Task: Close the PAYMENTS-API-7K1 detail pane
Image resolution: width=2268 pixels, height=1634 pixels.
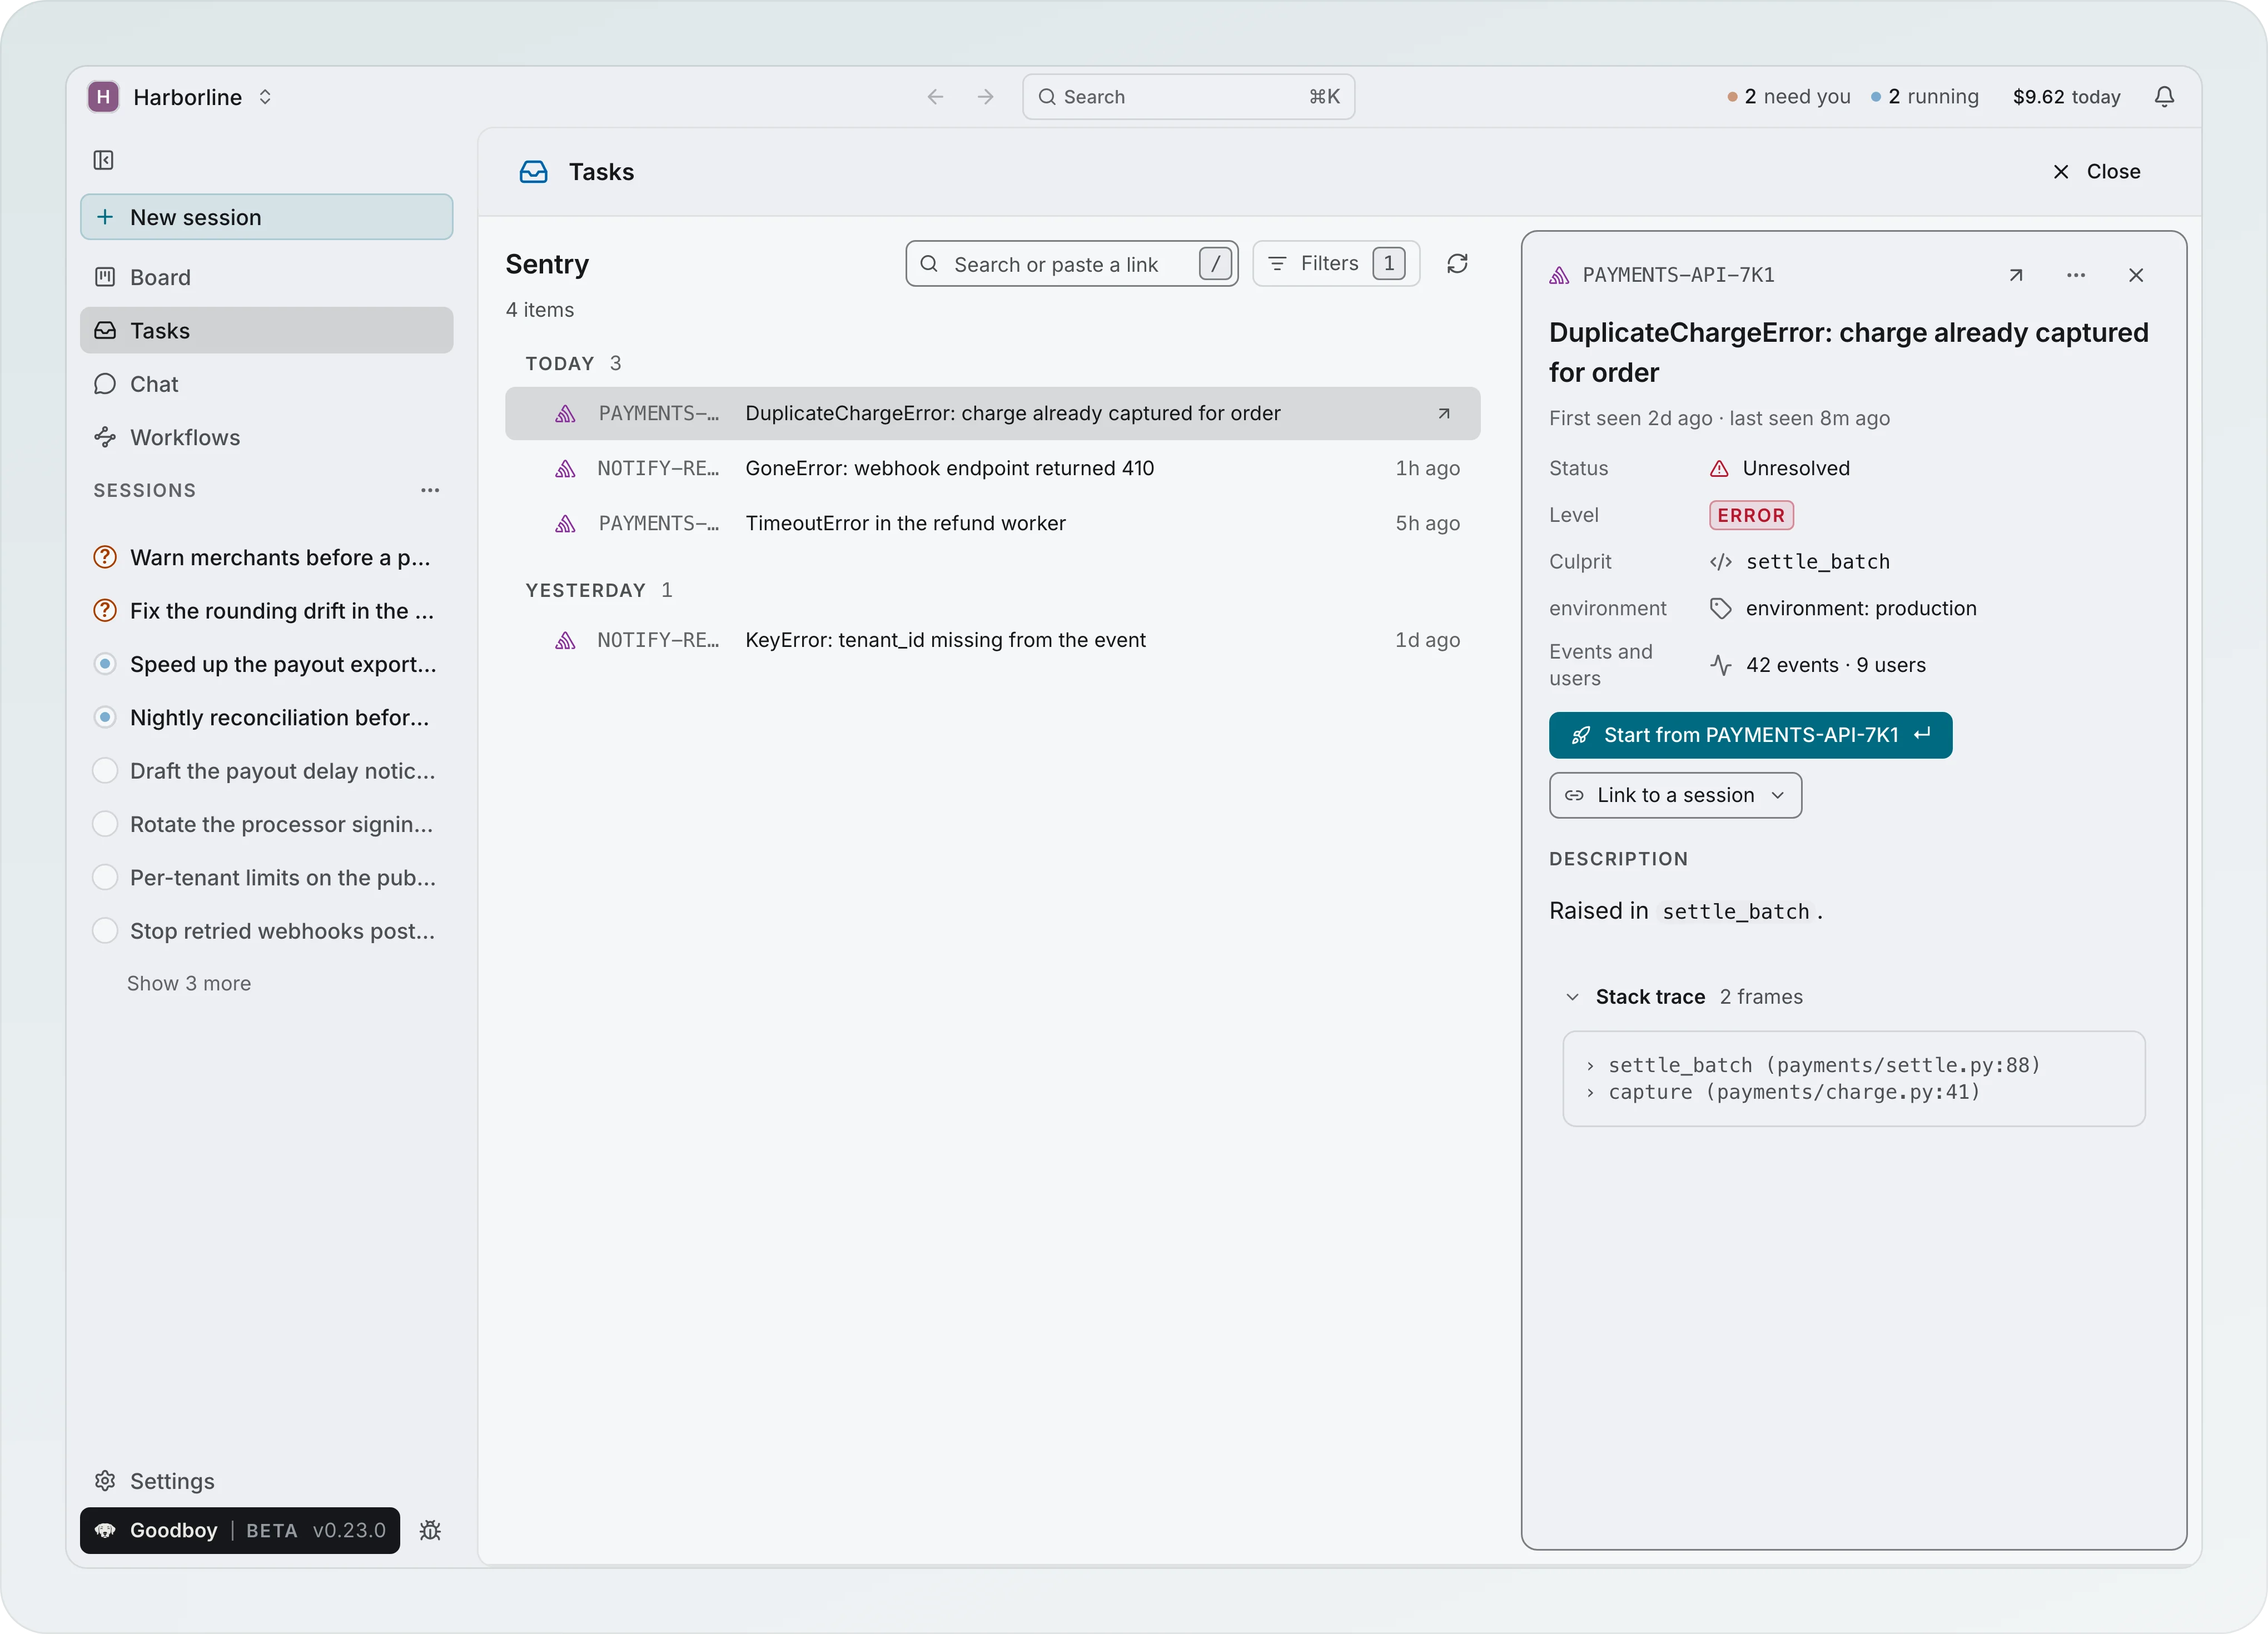Action: 2136,275
